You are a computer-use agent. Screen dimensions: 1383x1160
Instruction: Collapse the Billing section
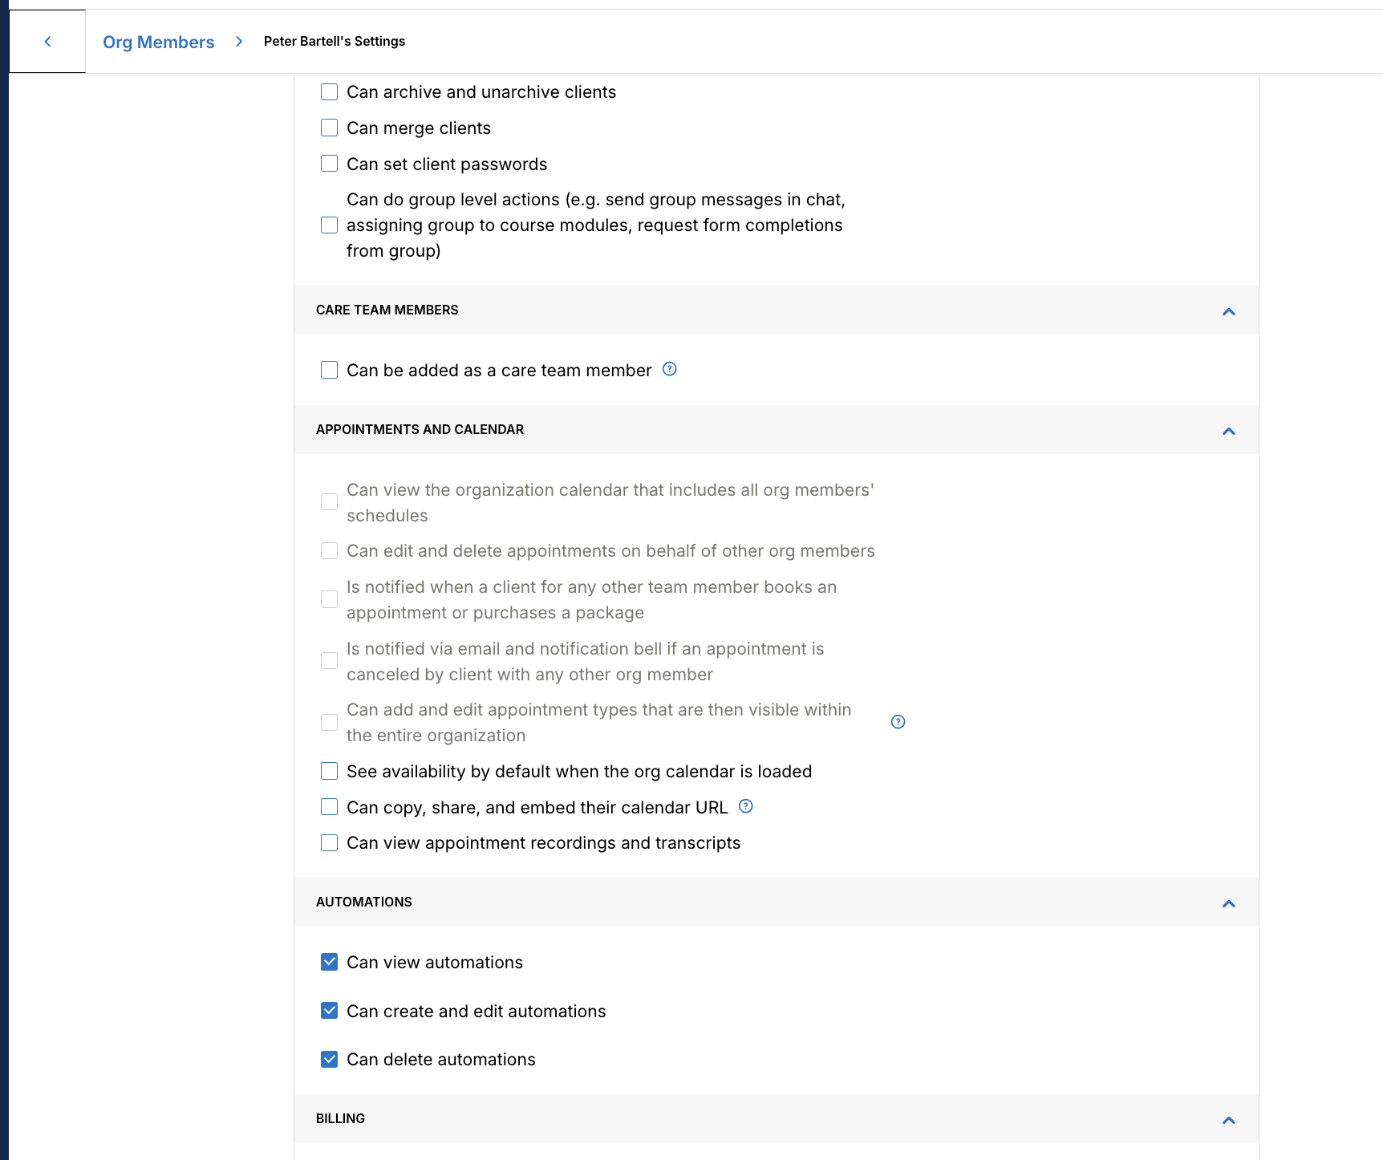(x=1229, y=1120)
